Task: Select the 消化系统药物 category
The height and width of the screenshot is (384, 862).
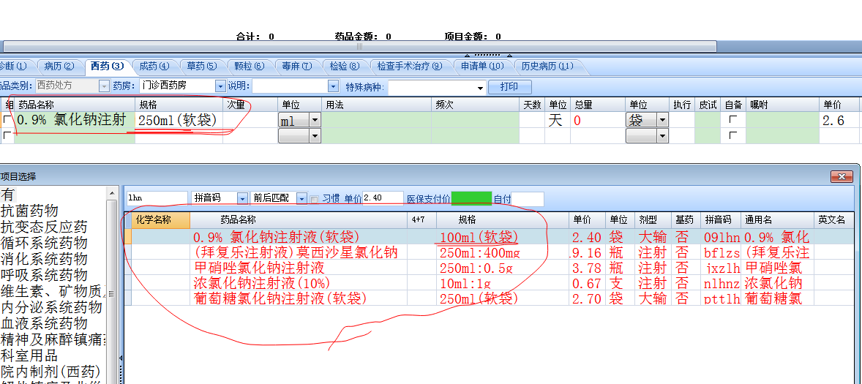Action: (44, 259)
